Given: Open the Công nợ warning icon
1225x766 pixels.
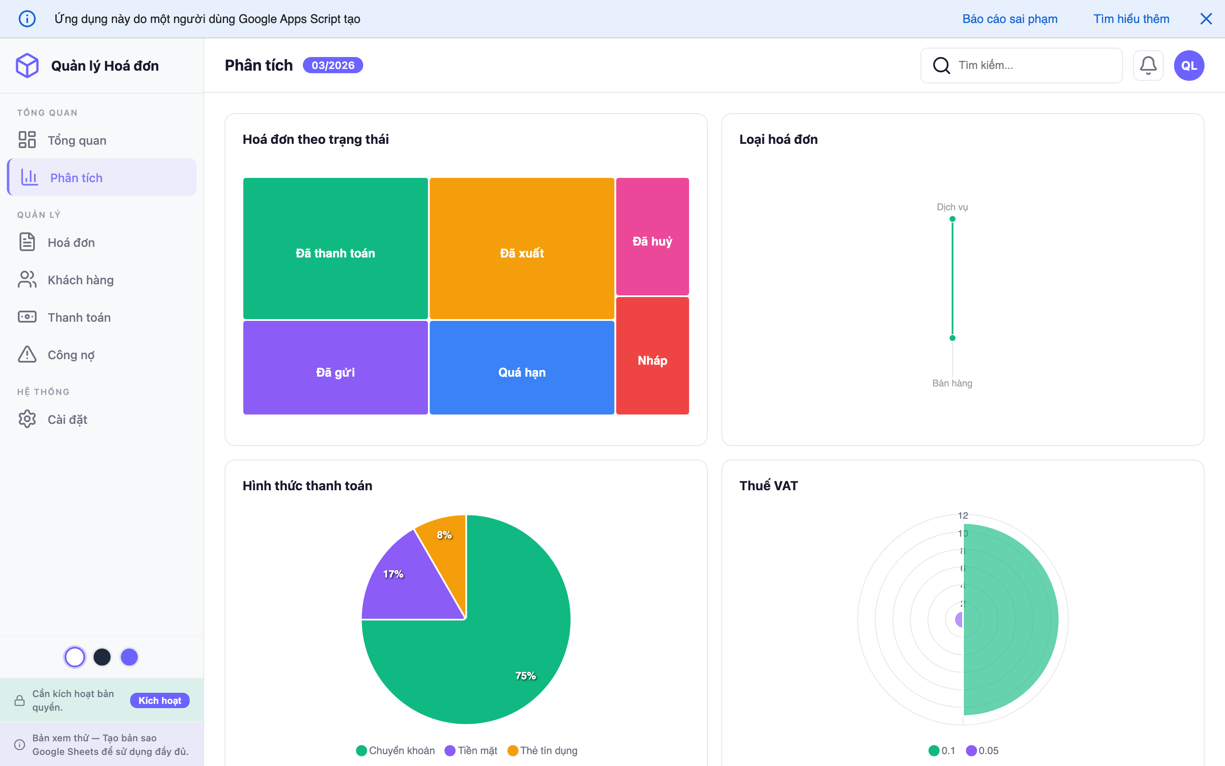Looking at the screenshot, I should [x=27, y=354].
